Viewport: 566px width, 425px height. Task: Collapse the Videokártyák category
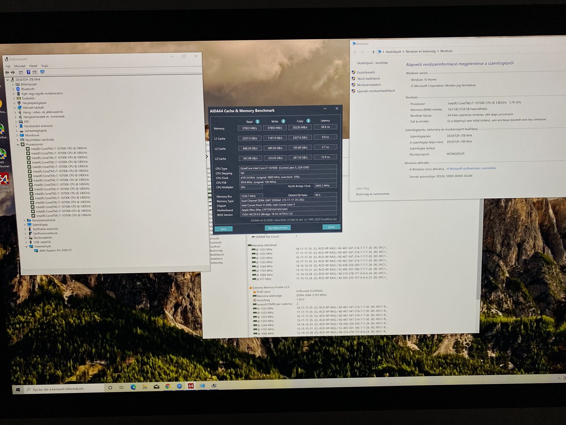tap(27, 247)
